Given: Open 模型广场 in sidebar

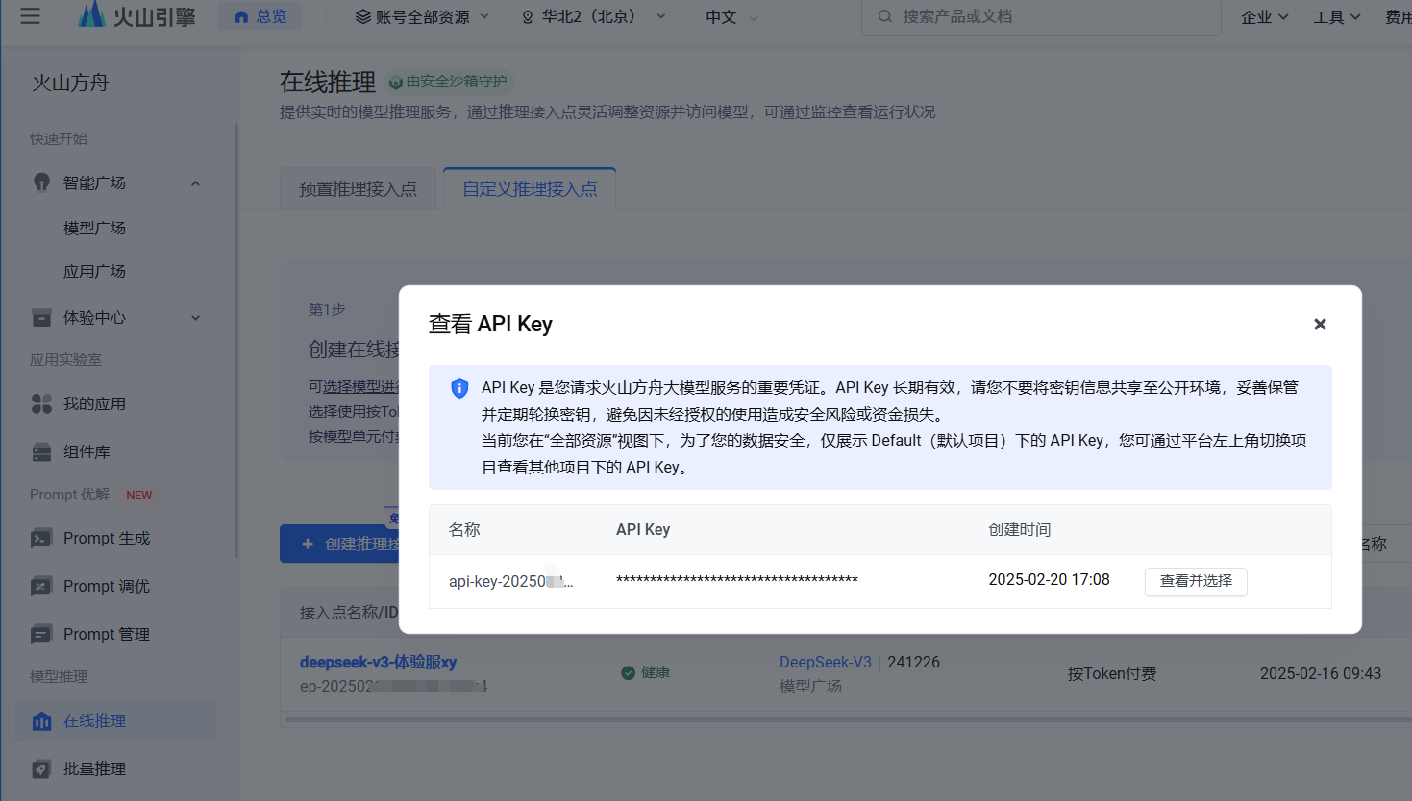Looking at the screenshot, I should 94,228.
